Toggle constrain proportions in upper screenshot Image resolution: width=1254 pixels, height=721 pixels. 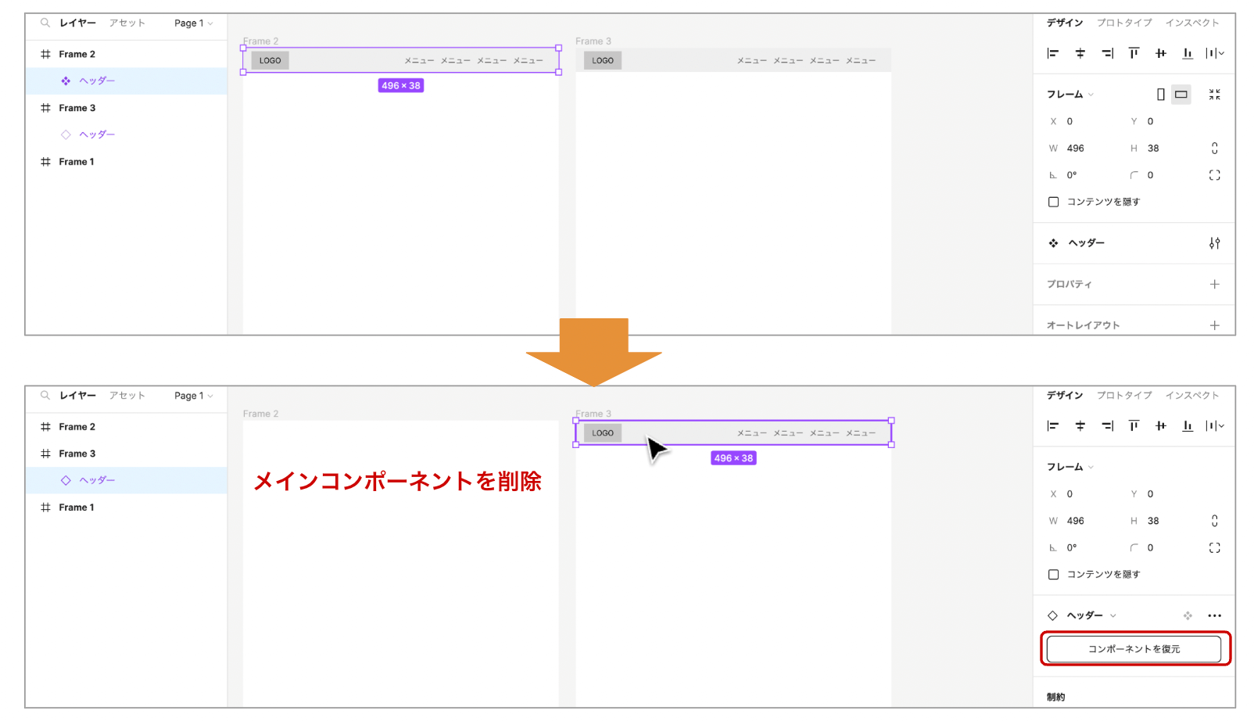pyautogui.click(x=1214, y=148)
